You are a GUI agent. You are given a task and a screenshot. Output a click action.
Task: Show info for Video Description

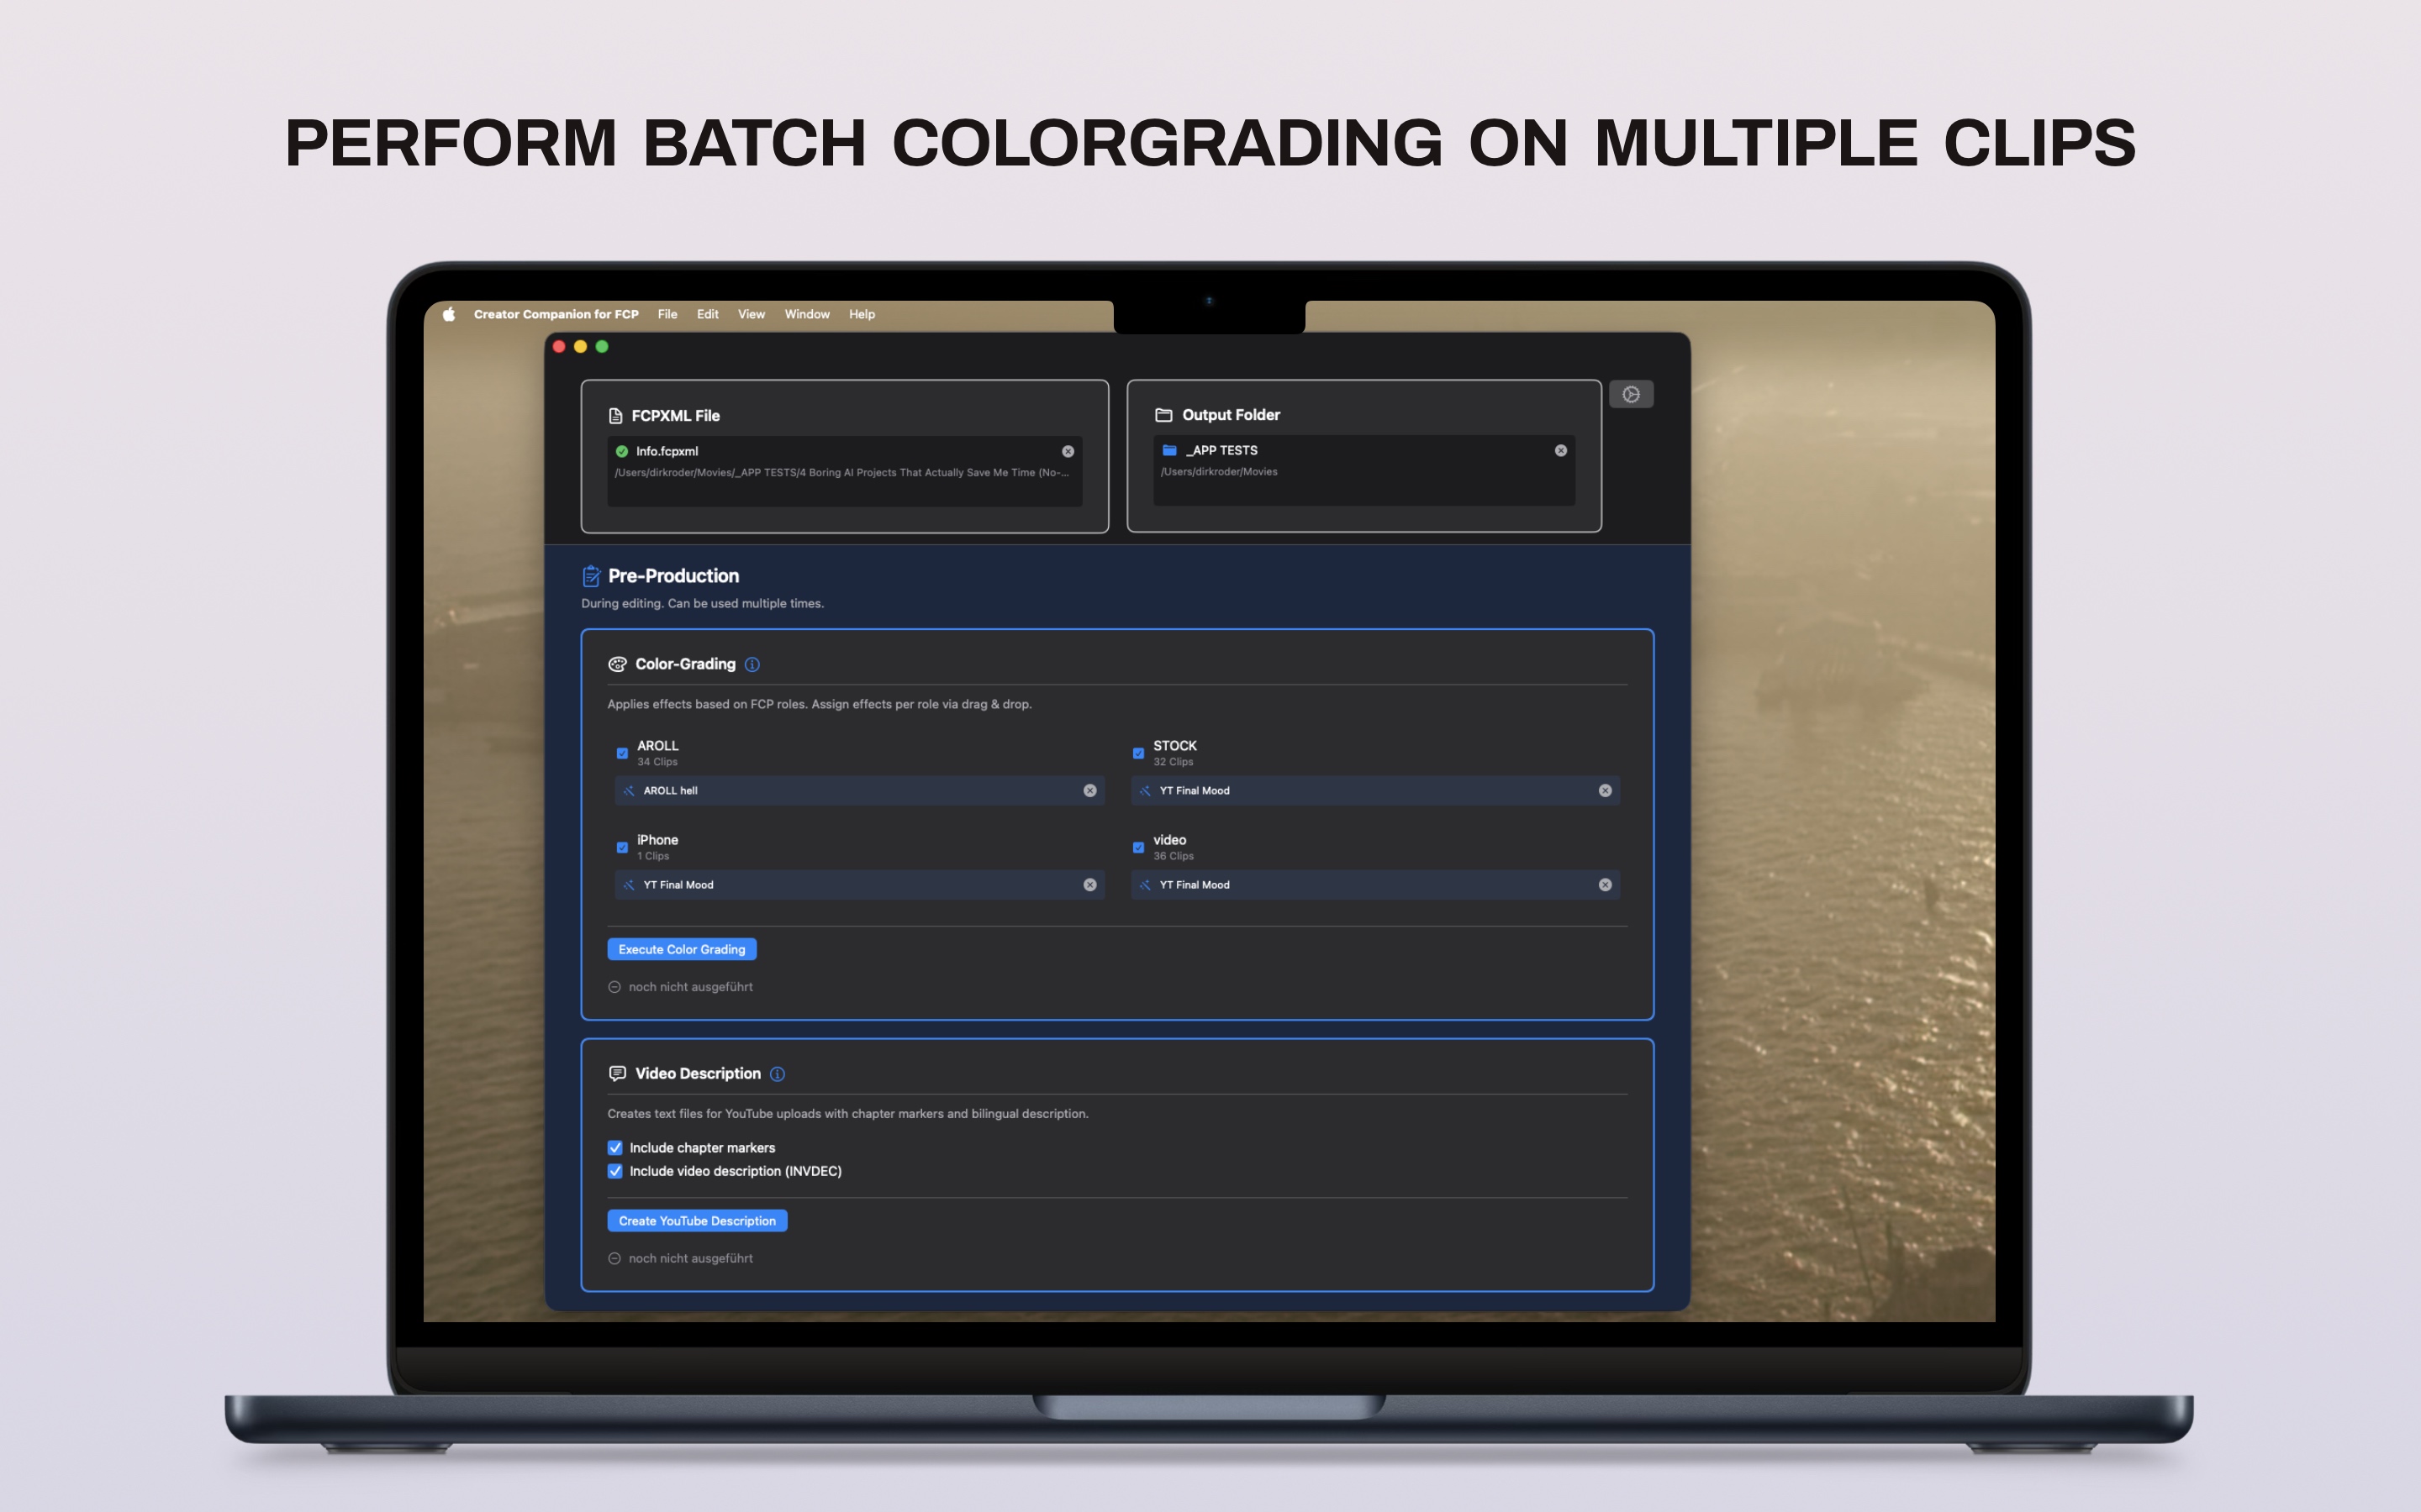778,1074
